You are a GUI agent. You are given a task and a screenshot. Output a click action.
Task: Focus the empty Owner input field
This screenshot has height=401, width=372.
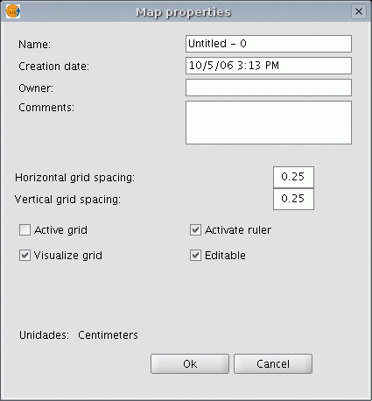(x=269, y=88)
